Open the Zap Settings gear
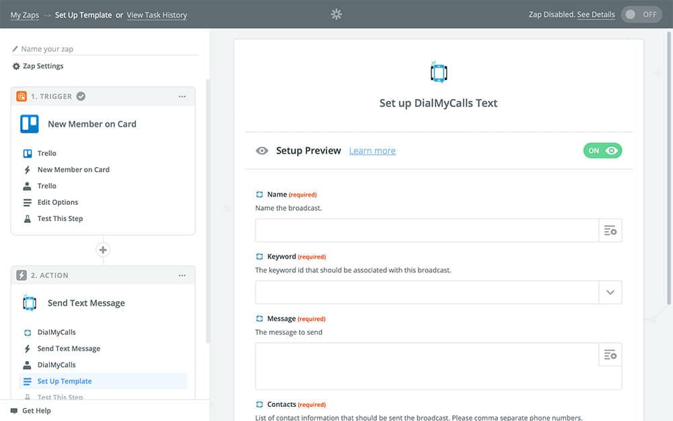This screenshot has width=673, height=421. pos(16,66)
